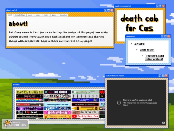Click the Markiplier fan YouTube blinkie
174x131 pixels.
pyautogui.click(x=85, y=116)
